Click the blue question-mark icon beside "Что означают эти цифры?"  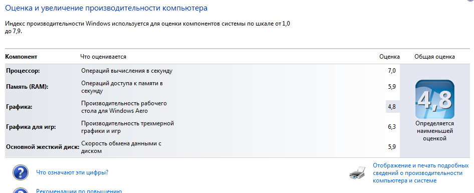point(21,173)
